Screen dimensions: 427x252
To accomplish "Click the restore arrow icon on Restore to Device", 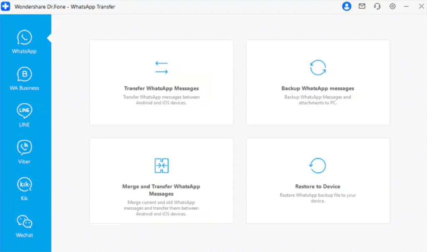I will tap(318, 165).
